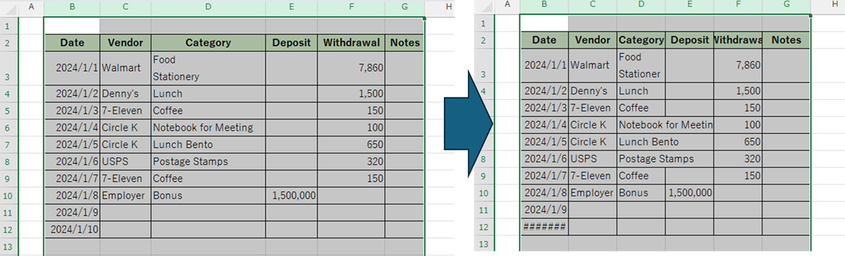Viewport: 845px width, 256px height.
Task: Select the 2024/1/9 cell in left sheet
Action: pos(72,212)
